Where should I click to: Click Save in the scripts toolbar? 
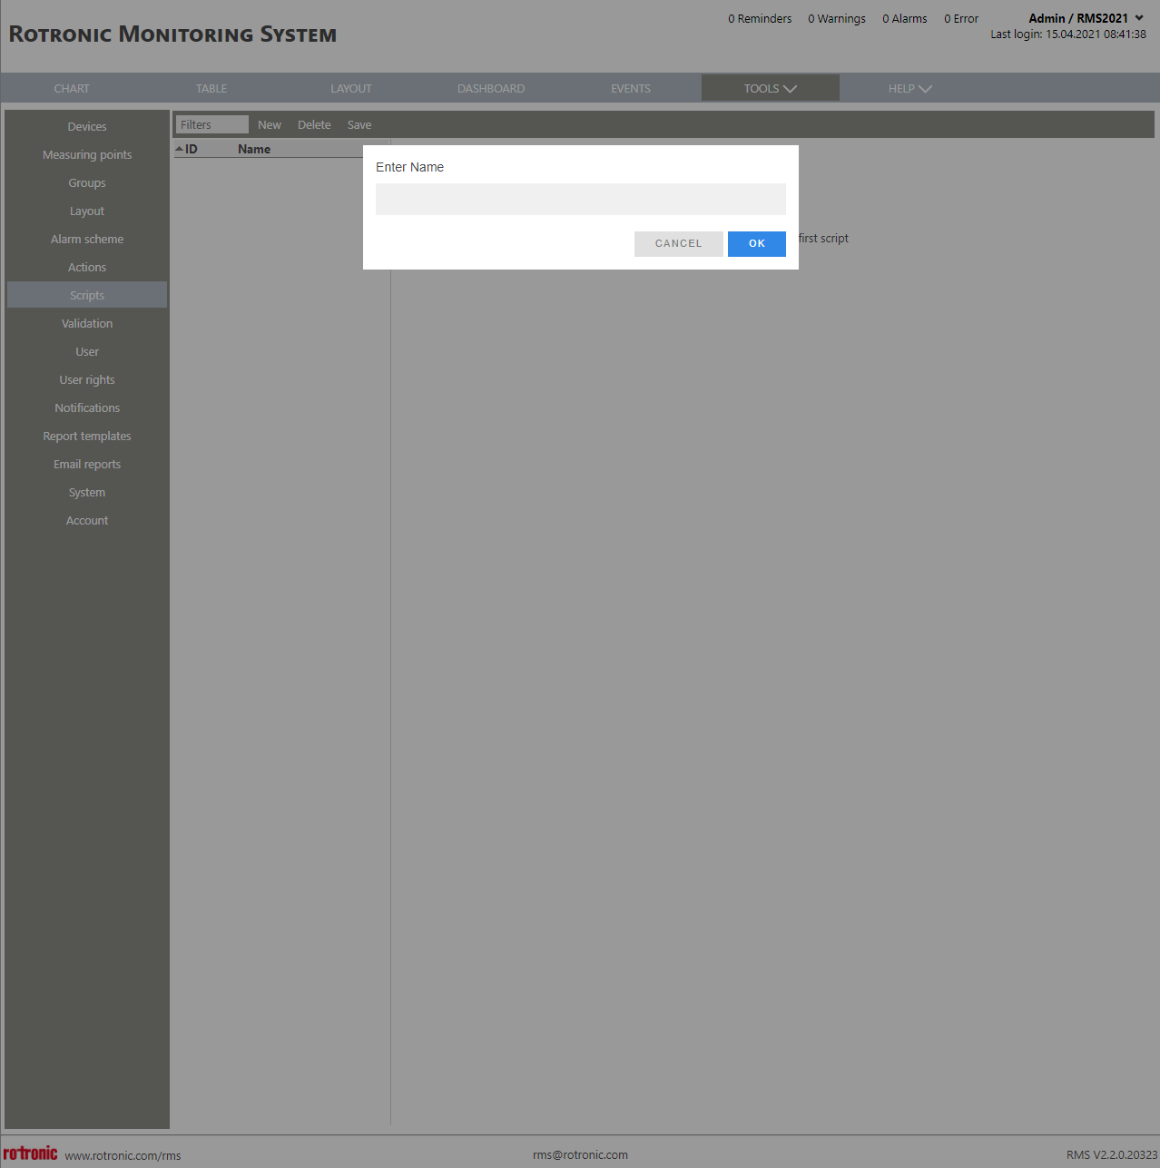pyautogui.click(x=359, y=124)
